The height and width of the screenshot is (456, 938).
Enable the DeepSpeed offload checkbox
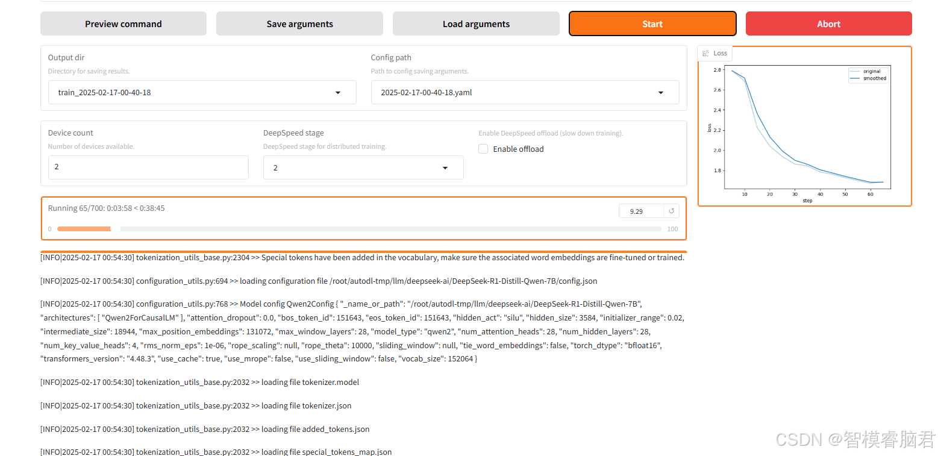coord(483,149)
